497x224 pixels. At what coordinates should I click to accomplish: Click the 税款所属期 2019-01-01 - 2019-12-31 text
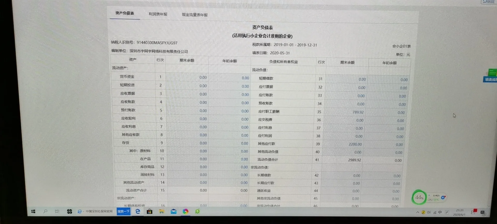point(284,45)
